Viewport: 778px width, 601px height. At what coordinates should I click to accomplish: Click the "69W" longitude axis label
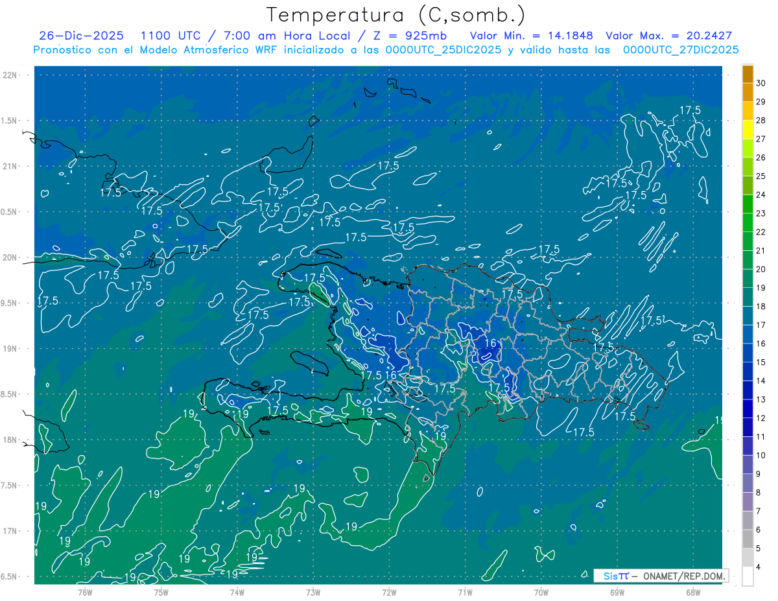coord(617,592)
